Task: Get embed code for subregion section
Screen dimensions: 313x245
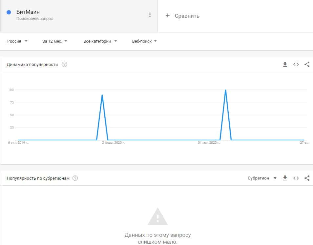Action: (x=296, y=178)
